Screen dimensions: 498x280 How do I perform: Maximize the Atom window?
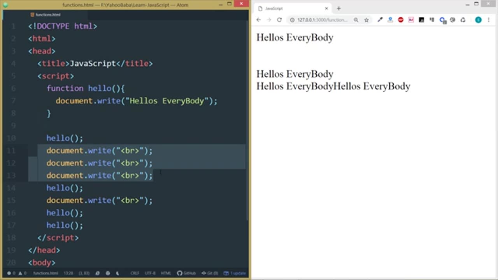tap(230, 4)
